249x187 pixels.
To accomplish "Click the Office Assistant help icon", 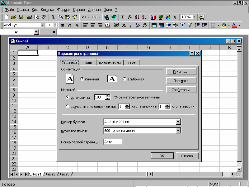I will (202, 17).
